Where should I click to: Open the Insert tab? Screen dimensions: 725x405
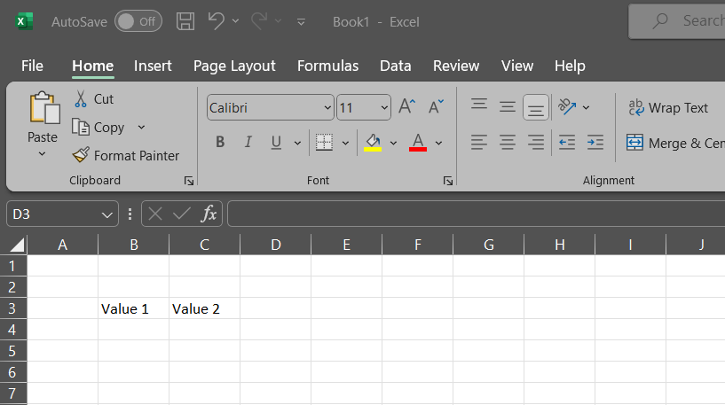tap(153, 66)
